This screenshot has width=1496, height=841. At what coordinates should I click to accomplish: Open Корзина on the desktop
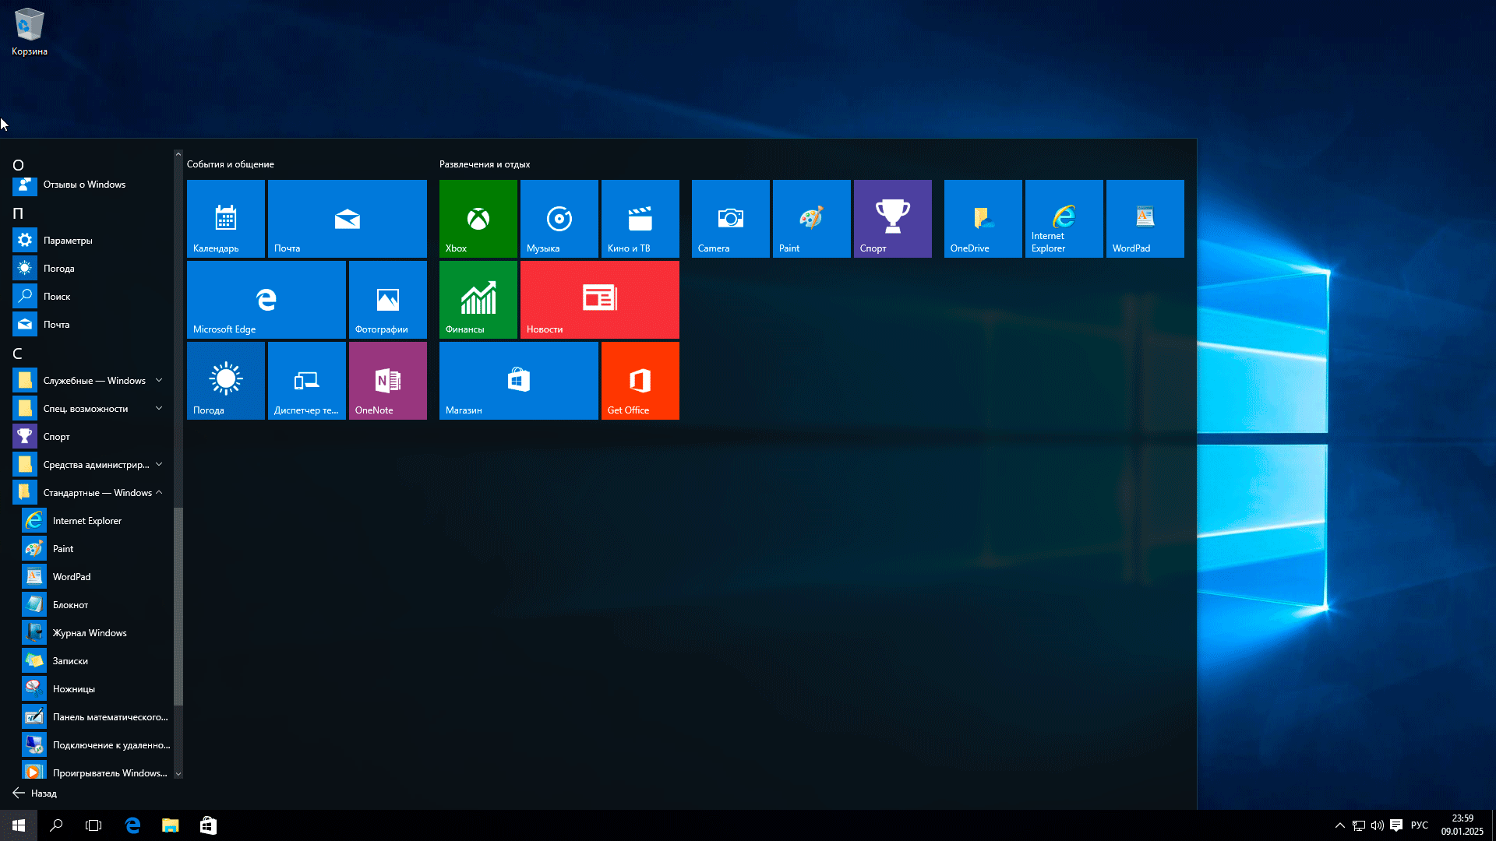[30, 33]
